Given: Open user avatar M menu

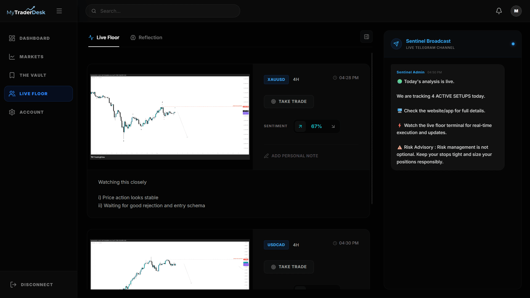Looking at the screenshot, I should tap(516, 11).
